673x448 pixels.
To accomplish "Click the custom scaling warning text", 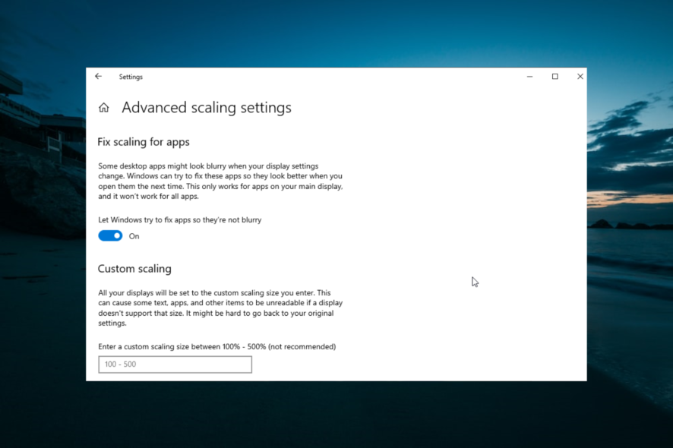I will [x=220, y=302].
